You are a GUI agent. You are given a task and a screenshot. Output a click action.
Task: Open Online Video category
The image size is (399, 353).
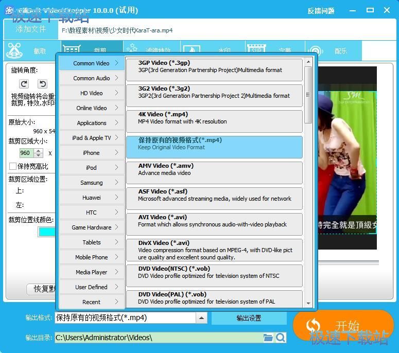[92, 108]
